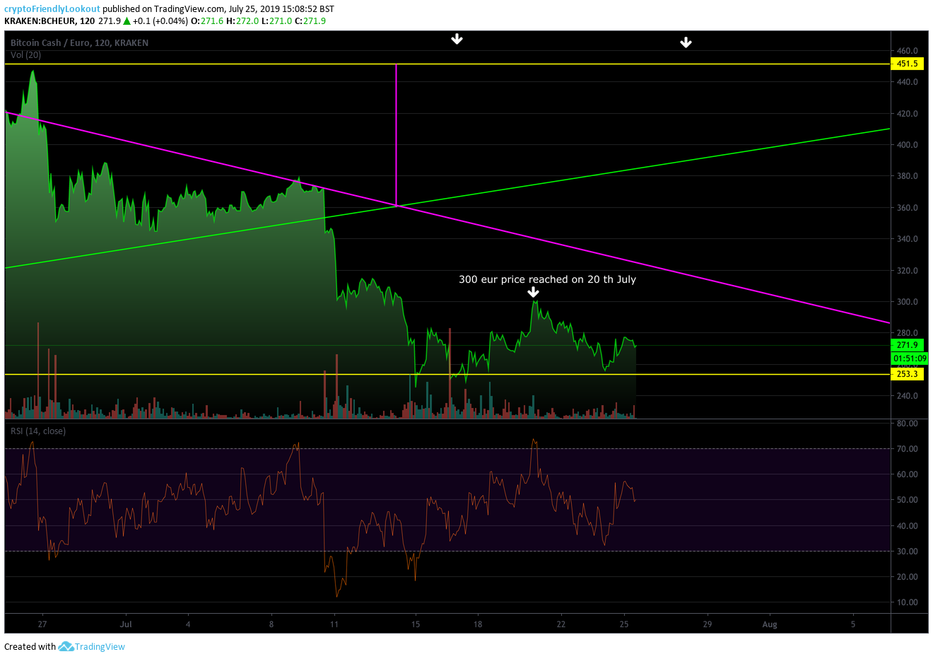Click the 70.00 RSI scale label
Image resolution: width=933 pixels, height=659 pixels.
(908, 449)
